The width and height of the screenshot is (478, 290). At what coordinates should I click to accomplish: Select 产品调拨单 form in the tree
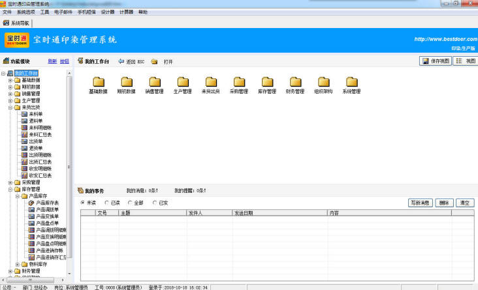click(x=47, y=210)
